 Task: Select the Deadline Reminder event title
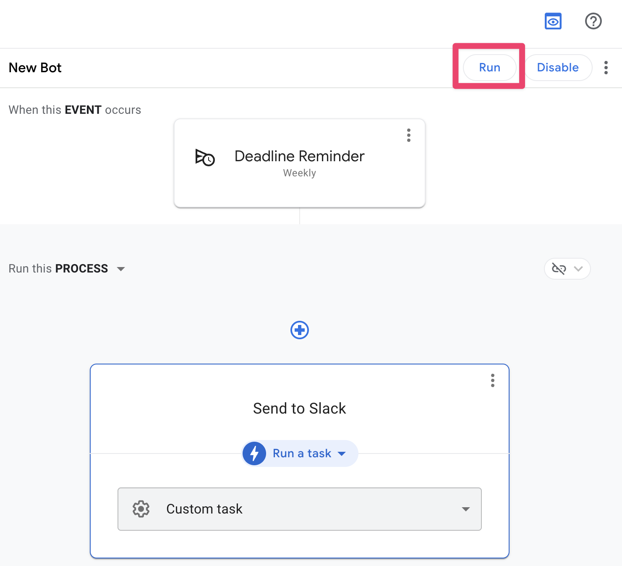point(299,156)
